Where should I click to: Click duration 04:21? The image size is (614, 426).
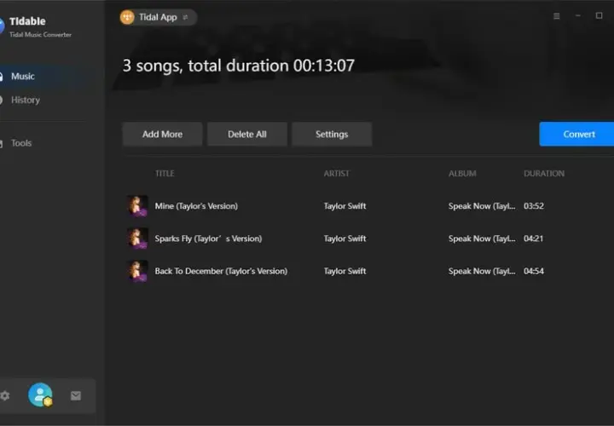[x=533, y=239]
